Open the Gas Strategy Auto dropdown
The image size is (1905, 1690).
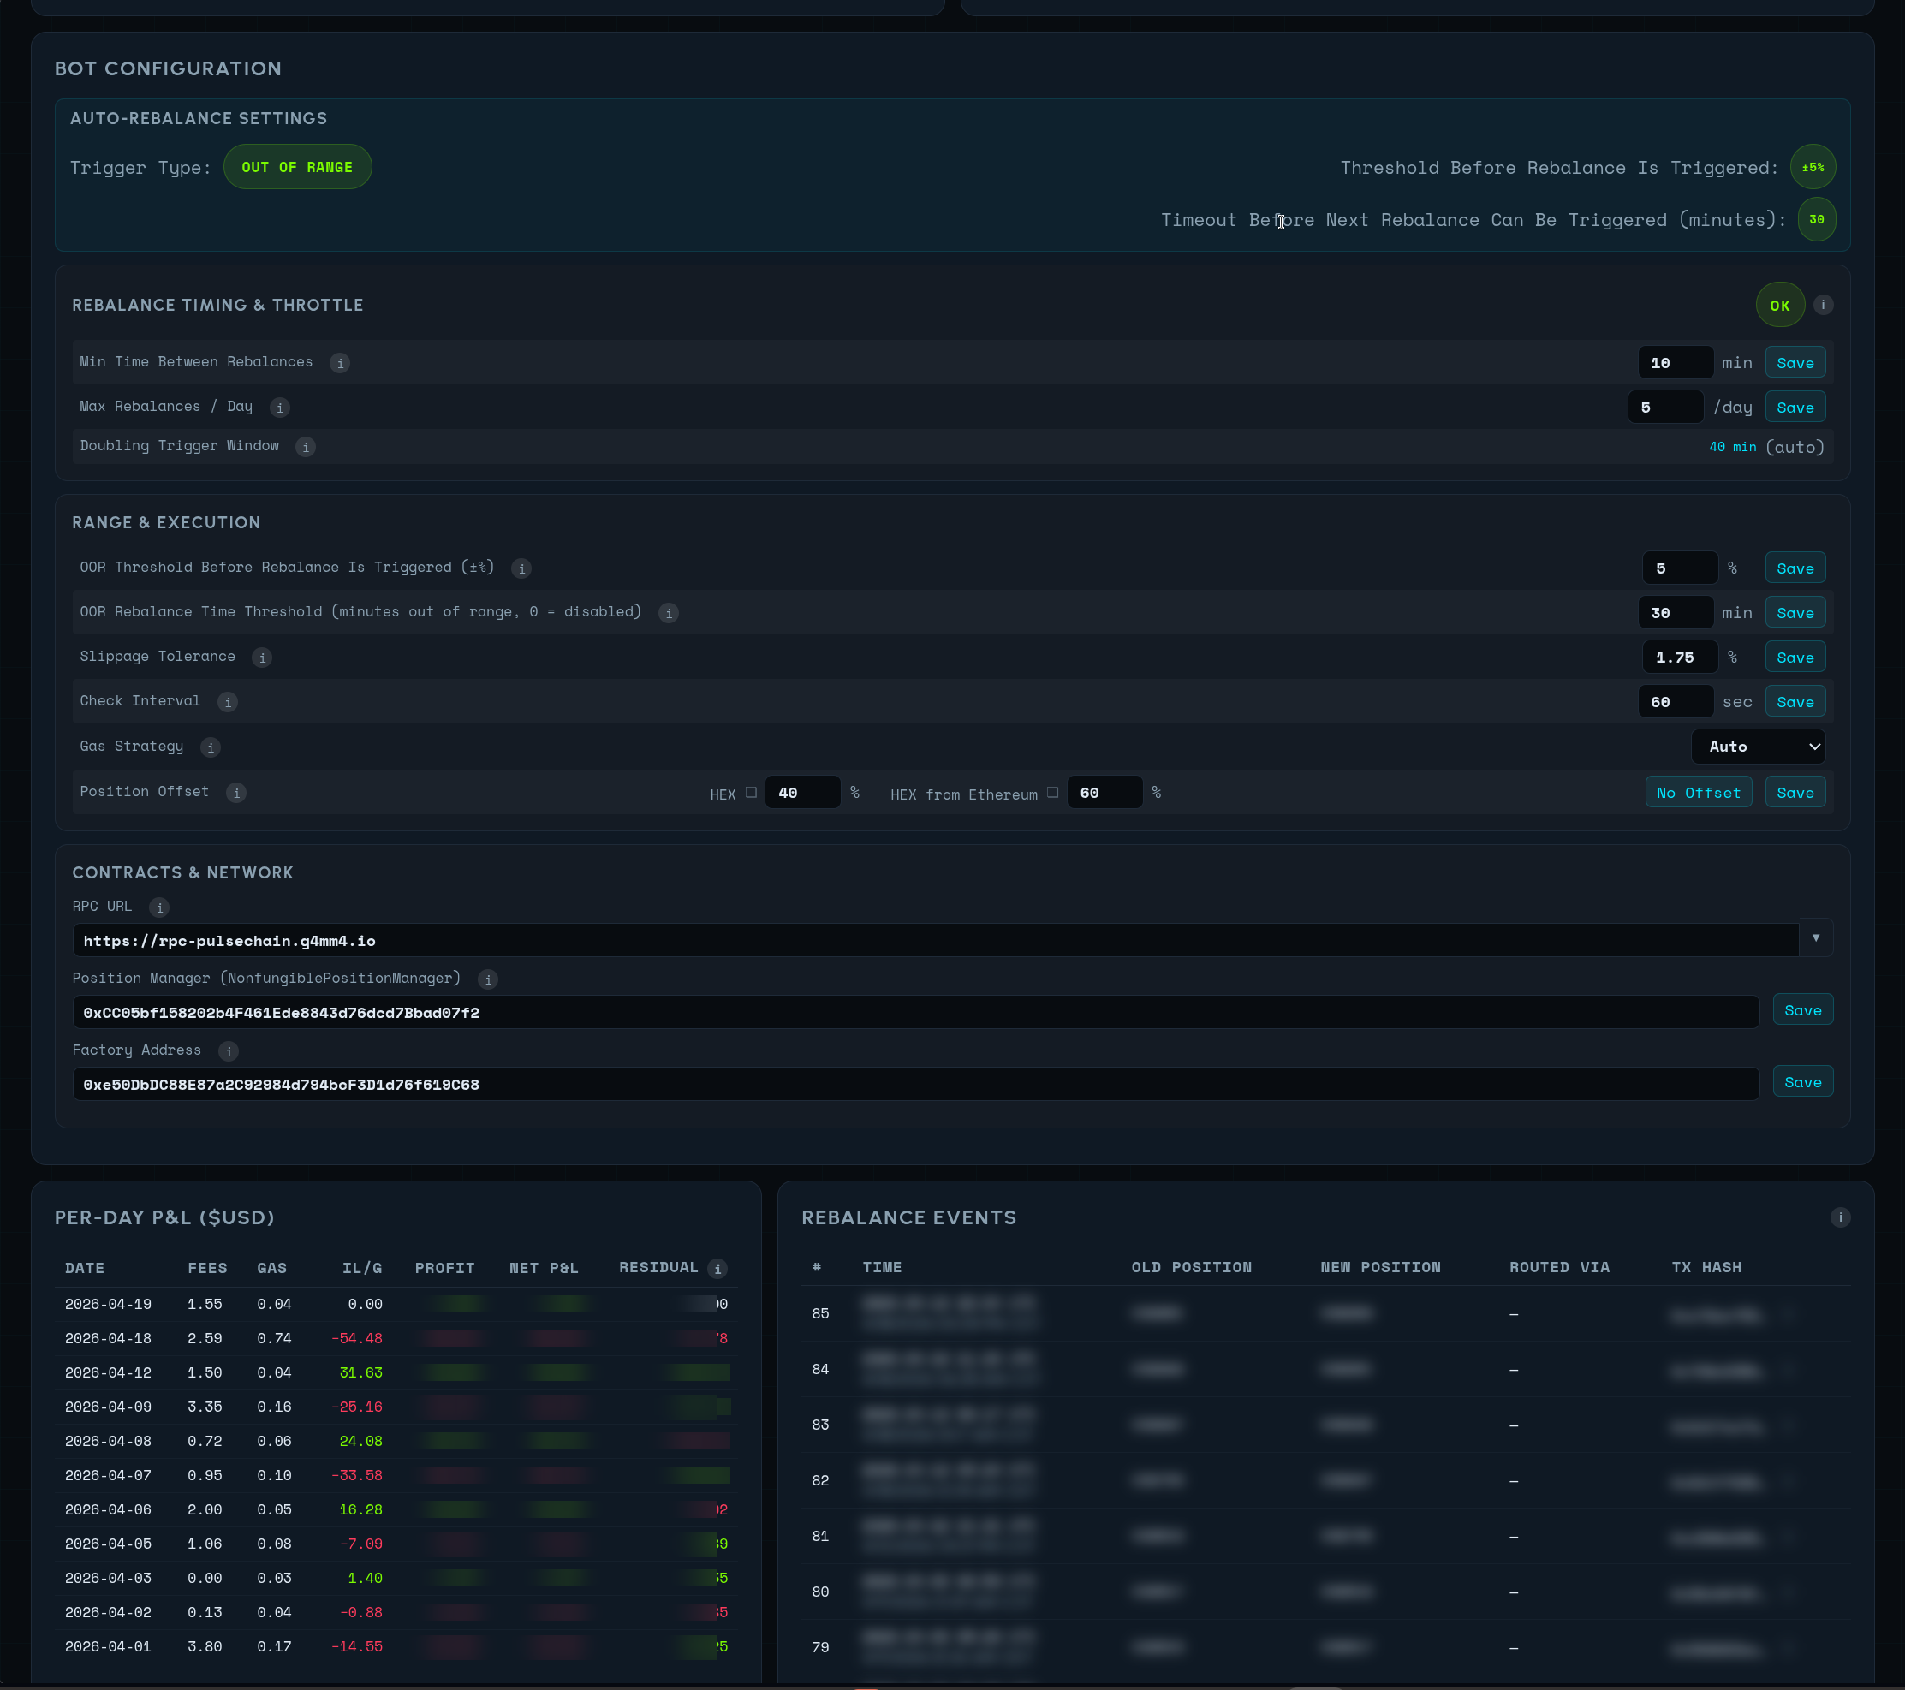tap(1758, 747)
